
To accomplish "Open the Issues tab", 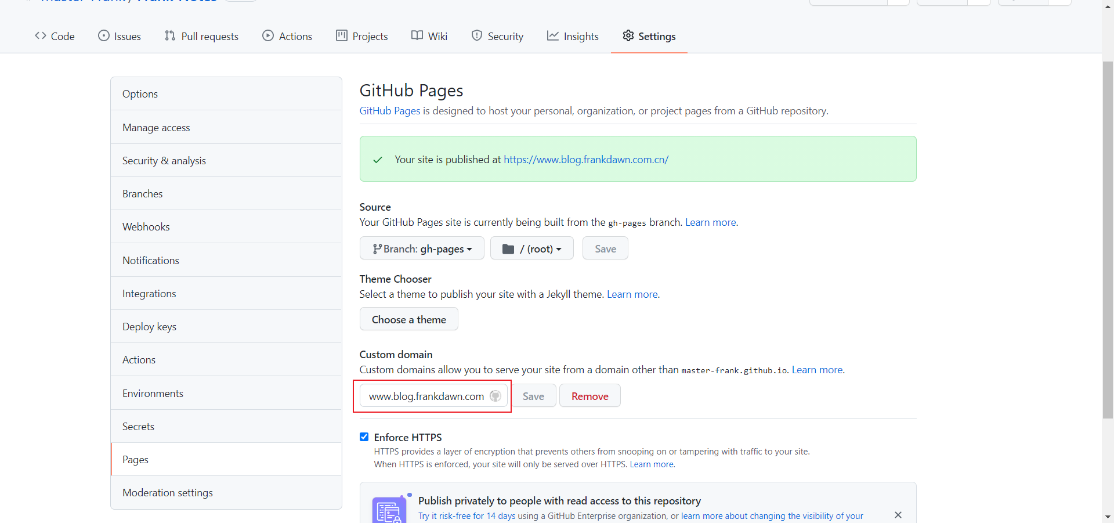I will (120, 36).
